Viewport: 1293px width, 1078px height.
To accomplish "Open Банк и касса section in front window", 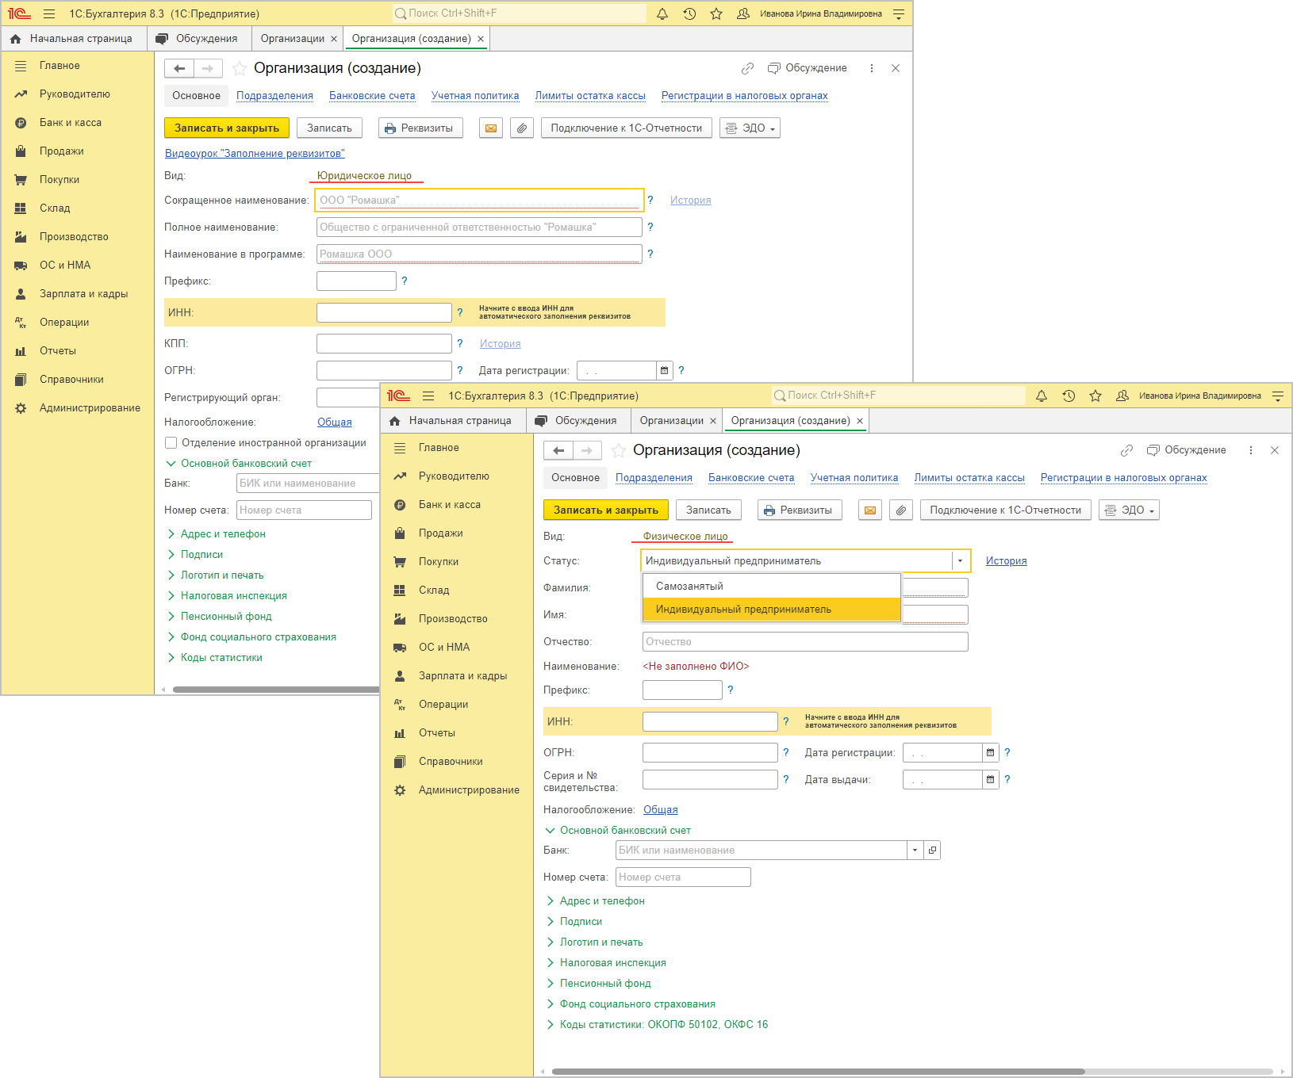I will coord(450,504).
